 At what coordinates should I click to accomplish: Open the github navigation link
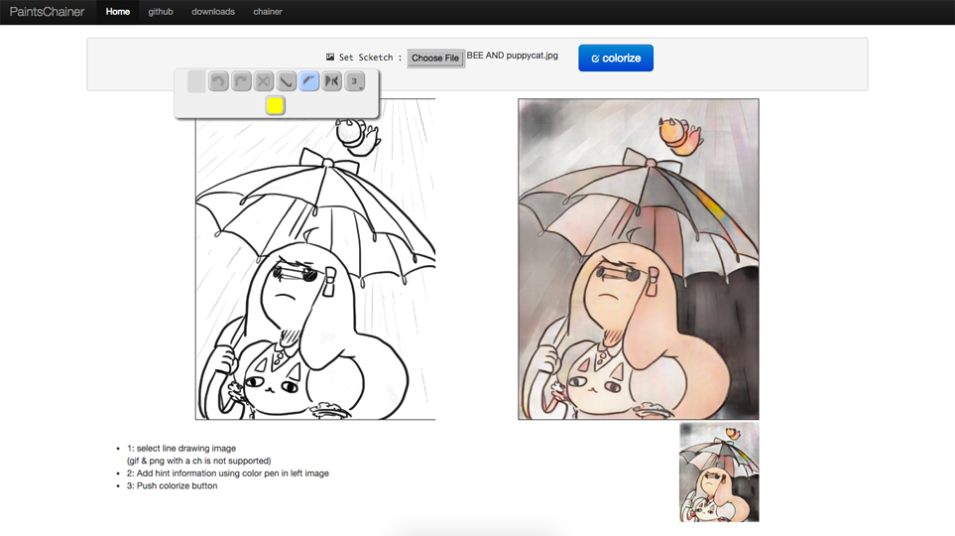click(161, 12)
